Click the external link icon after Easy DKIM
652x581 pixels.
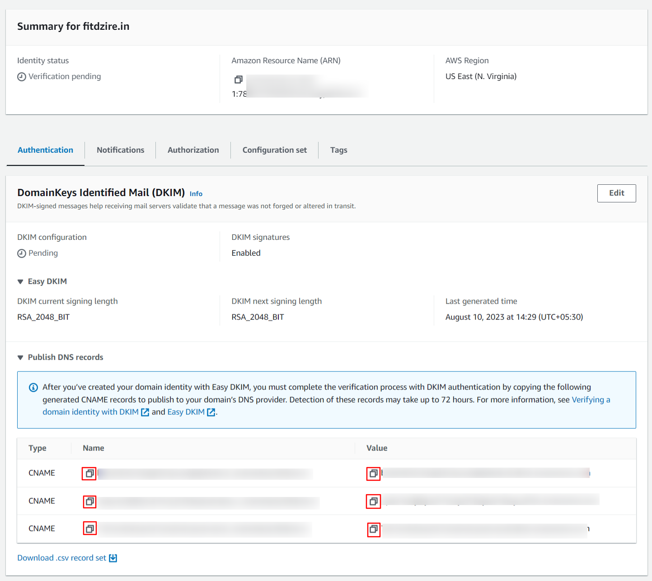coord(211,412)
